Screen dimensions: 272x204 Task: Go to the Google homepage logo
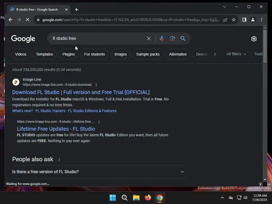23,39
